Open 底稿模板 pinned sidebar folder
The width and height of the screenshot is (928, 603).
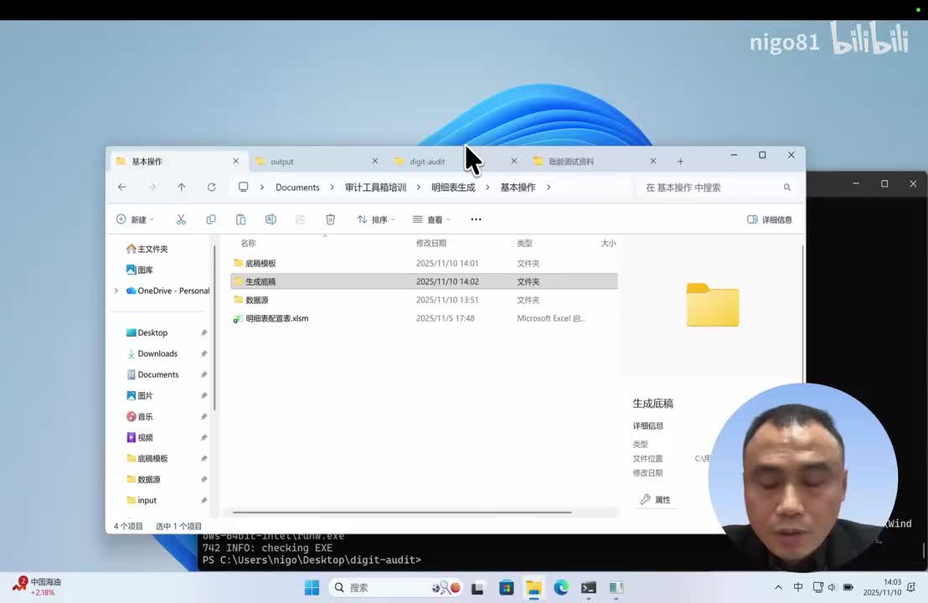click(x=147, y=459)
